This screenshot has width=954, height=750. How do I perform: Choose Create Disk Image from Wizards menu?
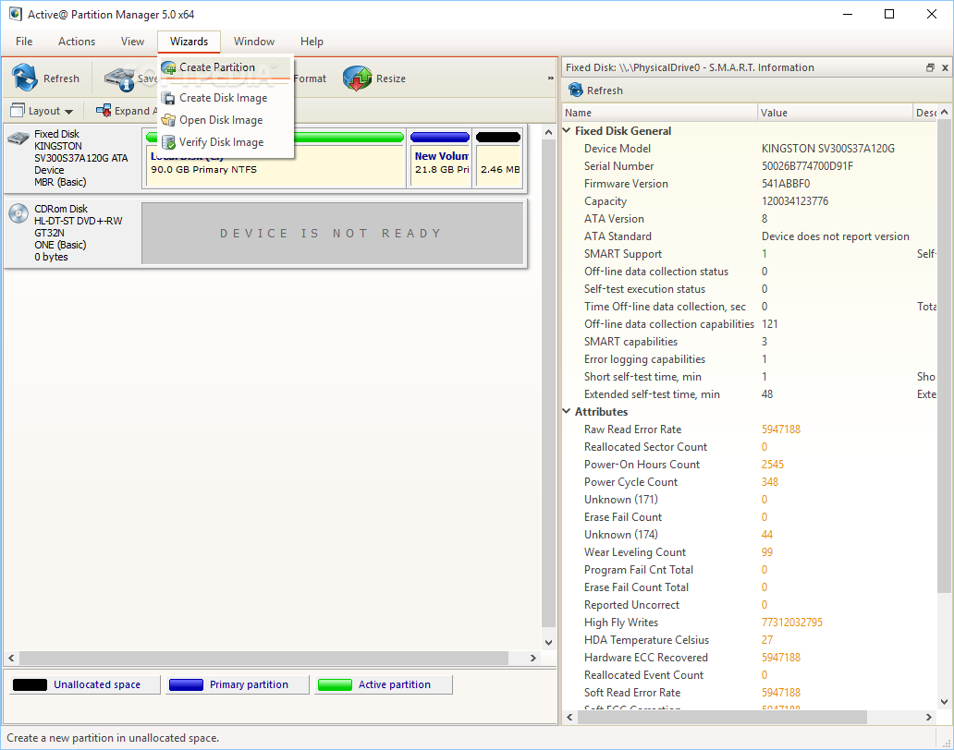pos(226,98)
